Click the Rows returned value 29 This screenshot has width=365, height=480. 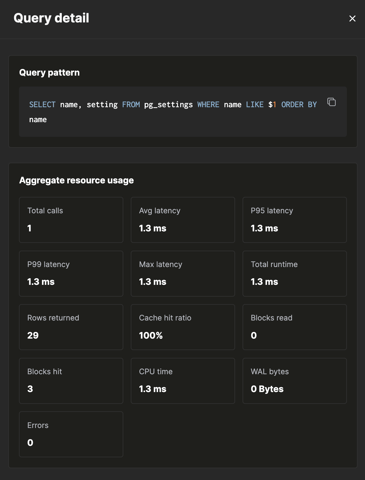click(33, 335)
